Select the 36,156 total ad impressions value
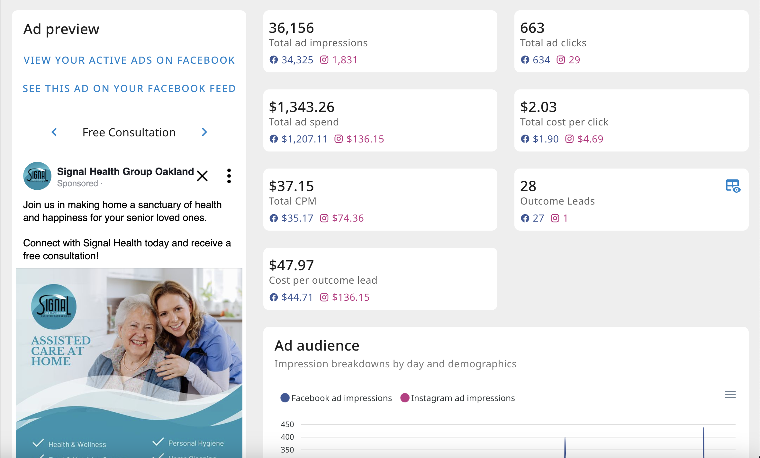 click(291, 28)
